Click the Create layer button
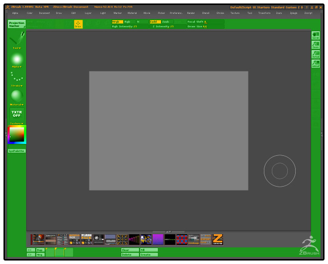 (x=149, y=255)
